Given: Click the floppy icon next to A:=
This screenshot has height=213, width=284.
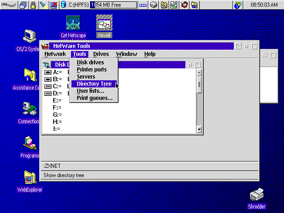Looking at the screenshot, I should [48, 72].
